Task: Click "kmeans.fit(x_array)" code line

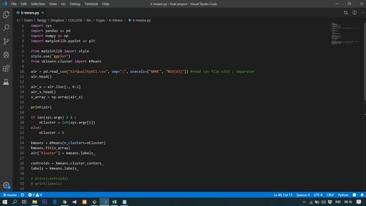Action: coord(50,148)
